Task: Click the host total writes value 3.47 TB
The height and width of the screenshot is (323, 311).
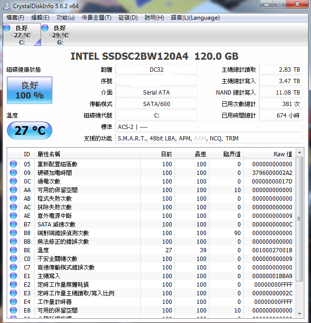Action: pos(280,81)
